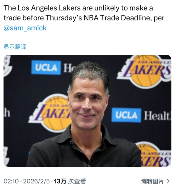Viewport: 175px width, 189px height.
Task: Click 显示翻译 to show translation
Action: 15,47
